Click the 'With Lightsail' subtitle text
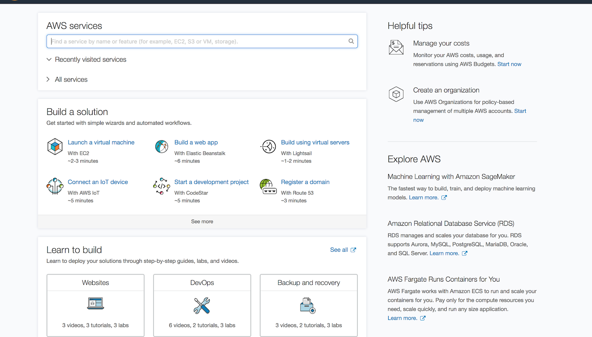 pos(296,153)
